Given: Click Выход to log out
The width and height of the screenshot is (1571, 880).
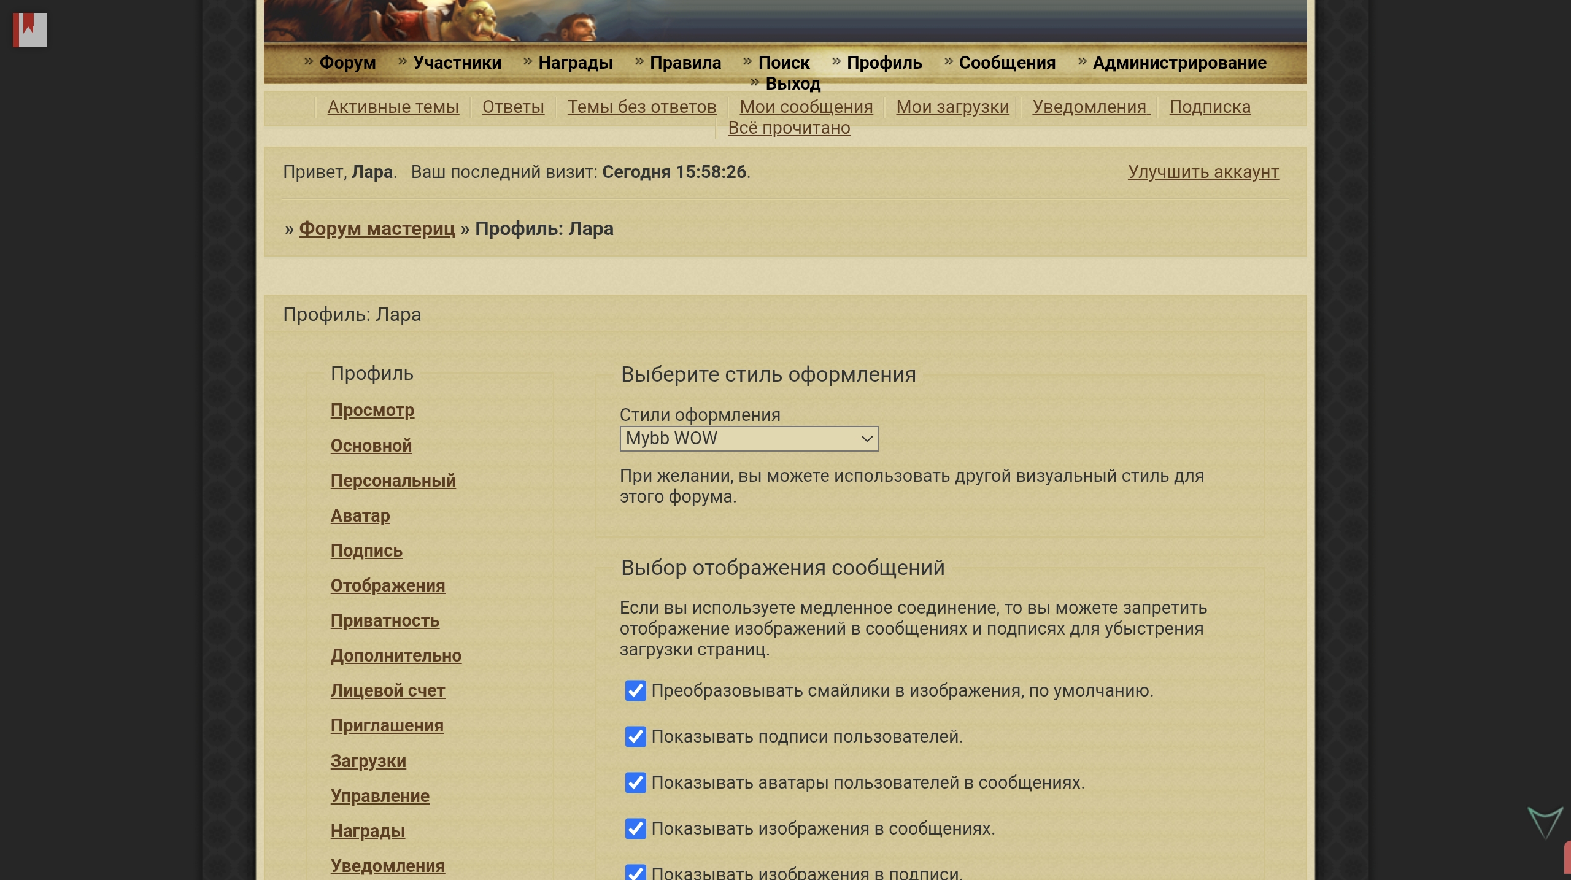Looking at the screenshot, I should (x=792, y=83).
